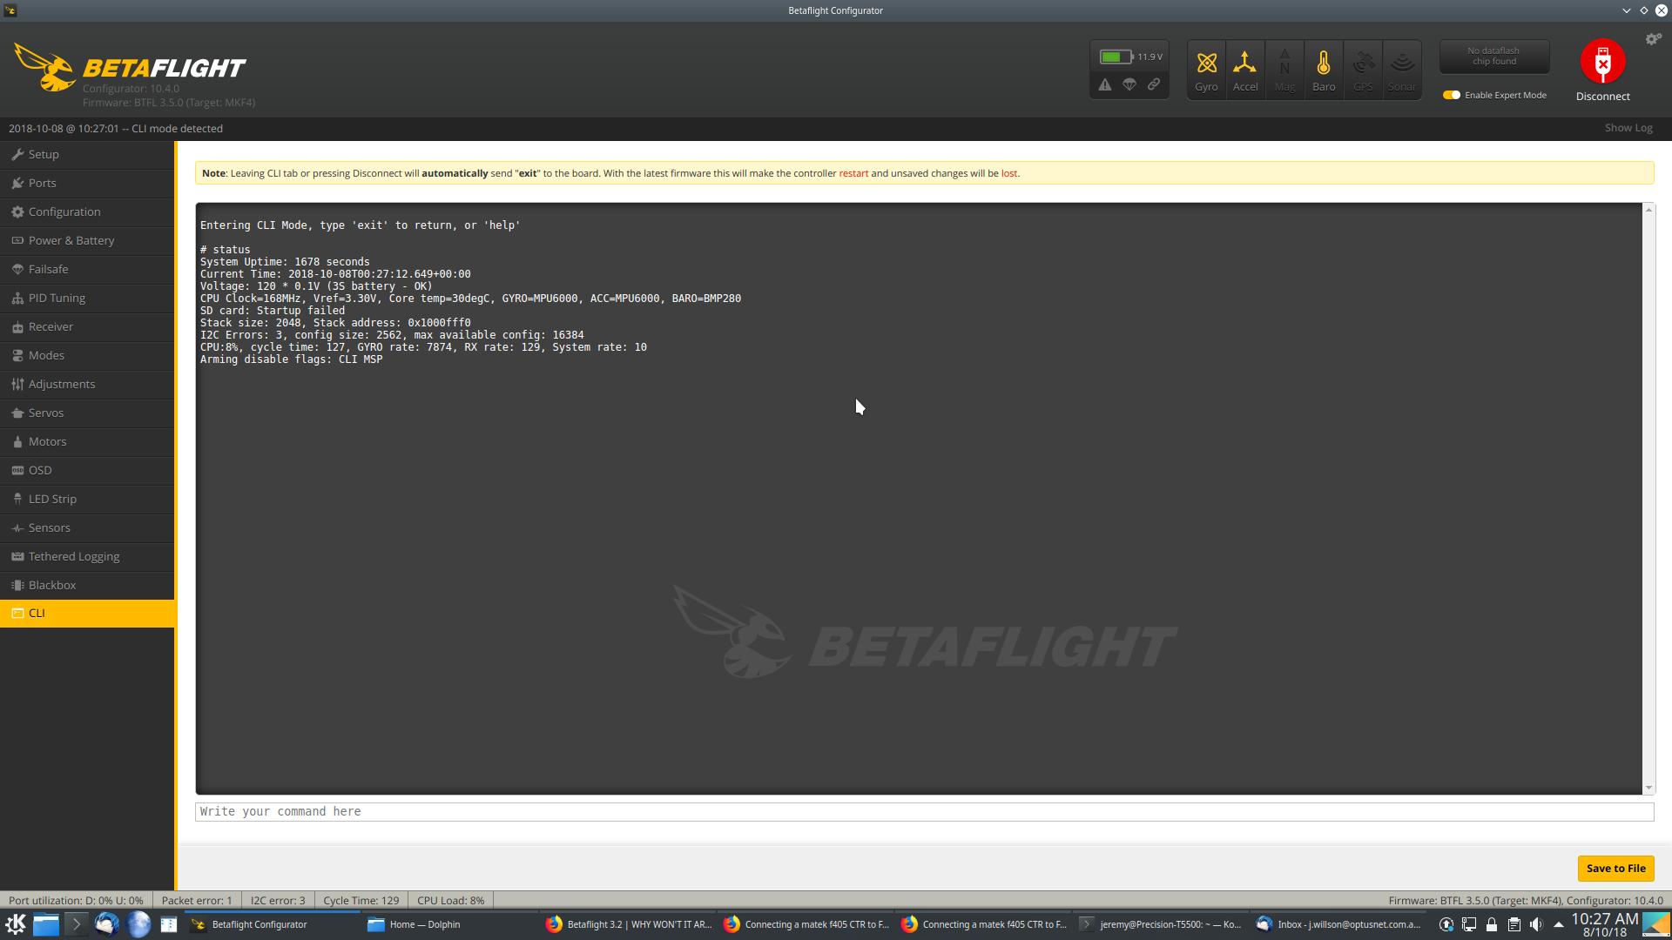Screen dimensions: 1672x940
Task: Switch to the Adjustments tab
Action: (87, 384)
